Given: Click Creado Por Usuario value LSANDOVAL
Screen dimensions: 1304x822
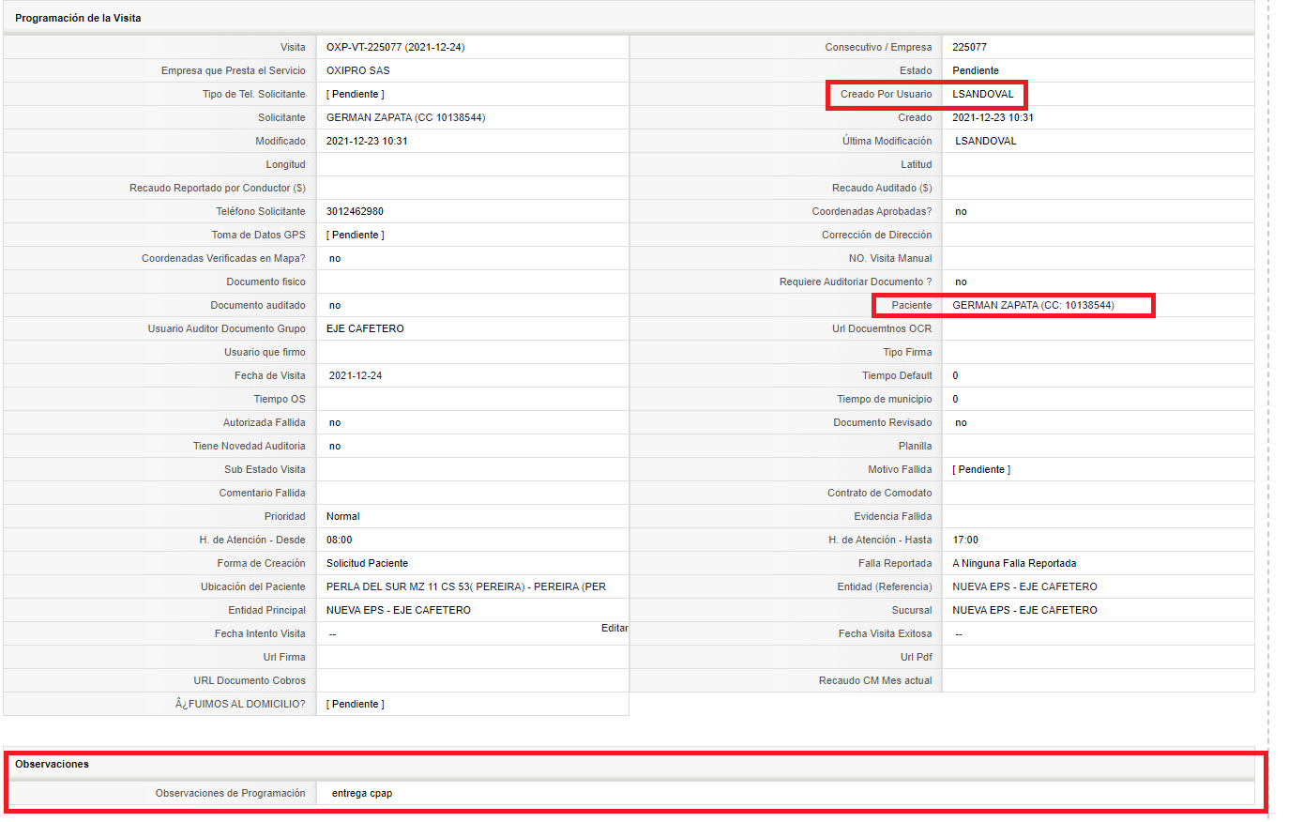Looking at the screenshot, I should pos(983,94).
